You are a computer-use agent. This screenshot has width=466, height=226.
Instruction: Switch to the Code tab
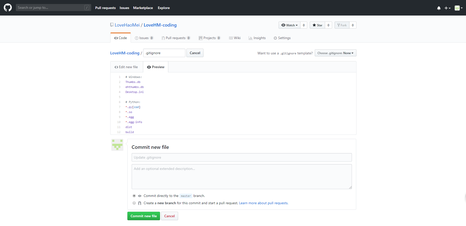click(x=121, y=38)
